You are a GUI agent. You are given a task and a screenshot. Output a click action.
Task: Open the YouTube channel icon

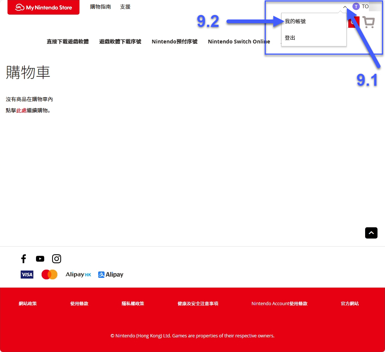coord(40,259)
